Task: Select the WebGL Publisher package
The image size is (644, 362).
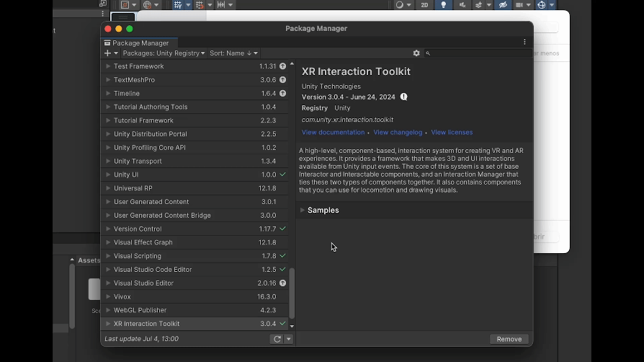Action: tap(194, 310)
